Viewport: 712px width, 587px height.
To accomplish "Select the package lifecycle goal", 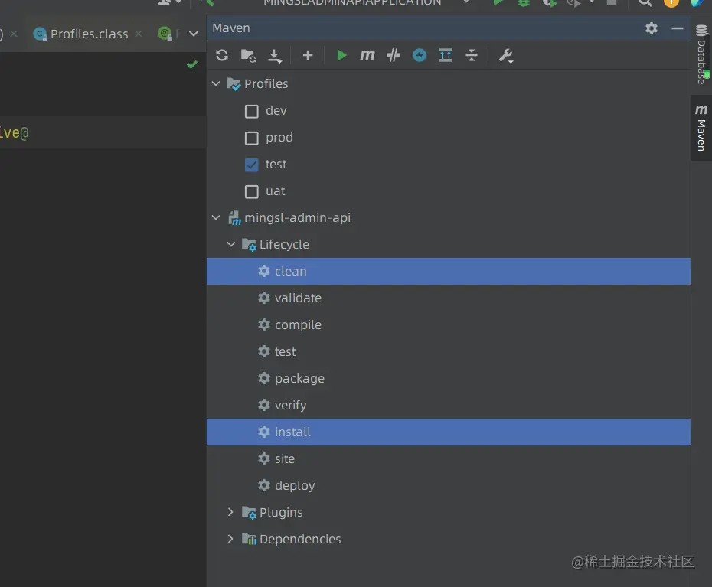I will click(448, 379).
